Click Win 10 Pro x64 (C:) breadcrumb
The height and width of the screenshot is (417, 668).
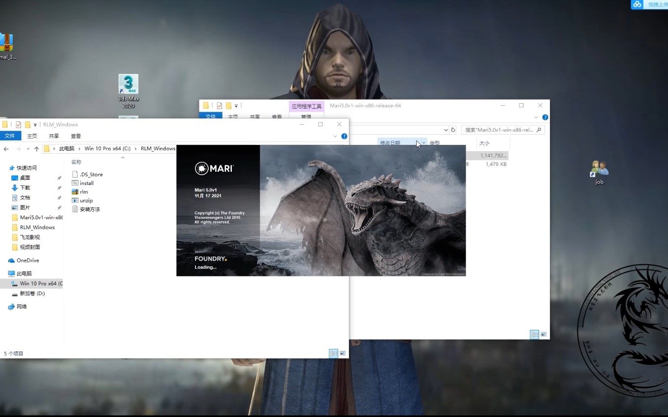107,149
